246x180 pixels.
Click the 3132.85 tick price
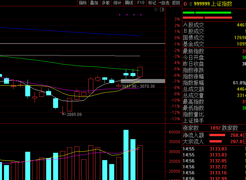(x=218, y=161)
